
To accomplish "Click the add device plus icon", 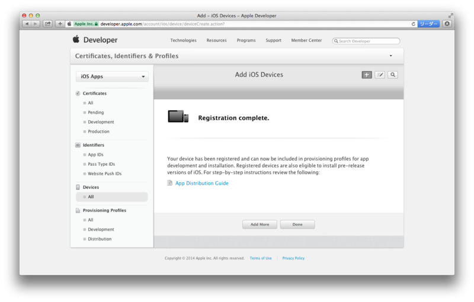I will (x=367, y=75).
